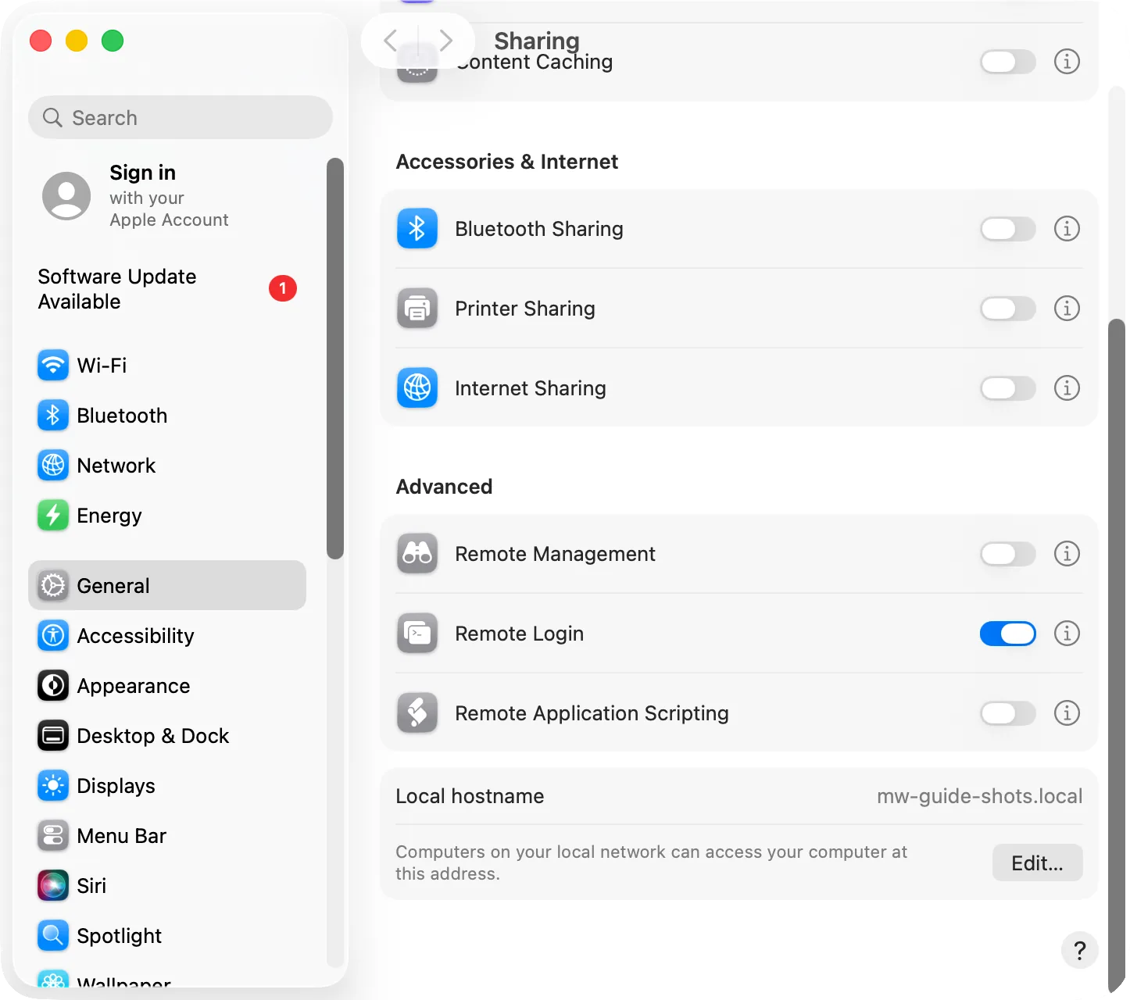The width and height of the screenshot is (1130, 1000).
Task: Disable the Remote Login toggle
Action: pos(1008,634)
